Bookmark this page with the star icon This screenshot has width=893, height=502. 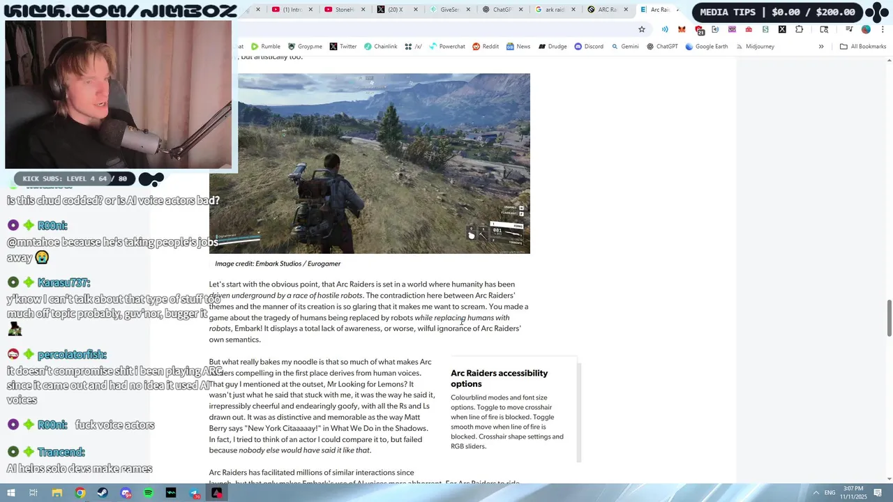(x=642, y=29)
